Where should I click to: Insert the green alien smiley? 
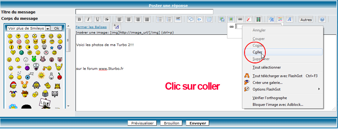click(34, 59)
